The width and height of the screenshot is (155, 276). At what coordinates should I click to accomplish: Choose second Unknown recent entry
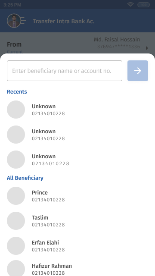coord(77,135)
